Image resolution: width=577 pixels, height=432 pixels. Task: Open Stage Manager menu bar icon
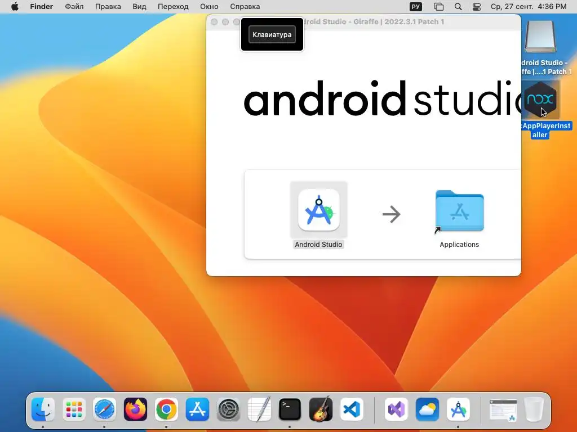coord(438,7)
